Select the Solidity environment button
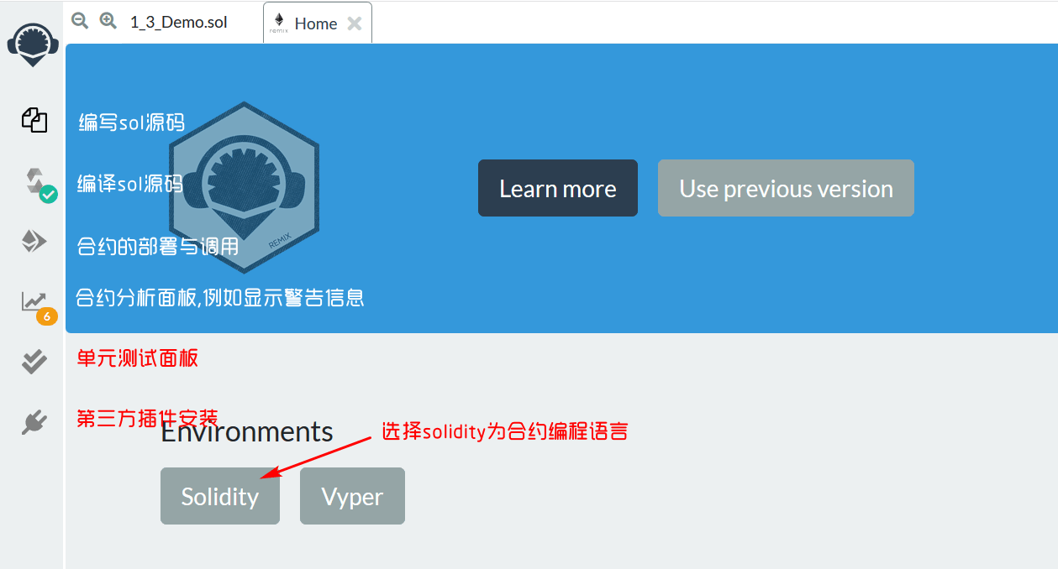This screenshot has height=569, width=1058. (x=220, y=496)
